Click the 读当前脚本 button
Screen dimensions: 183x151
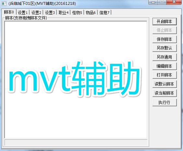pos(165,93)
